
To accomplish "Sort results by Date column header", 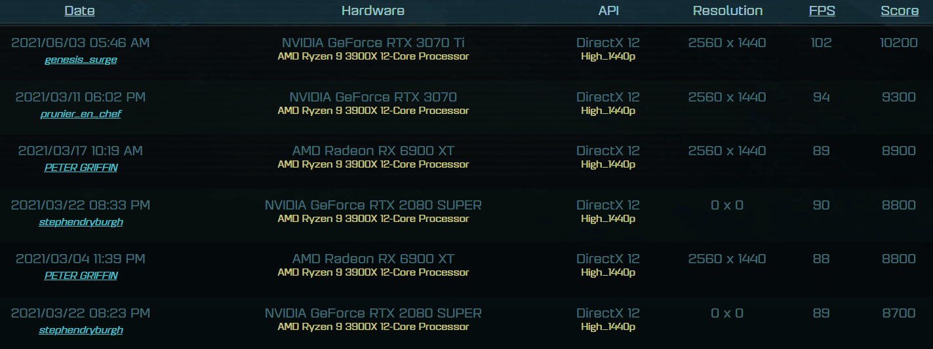I will coord(79,10).
